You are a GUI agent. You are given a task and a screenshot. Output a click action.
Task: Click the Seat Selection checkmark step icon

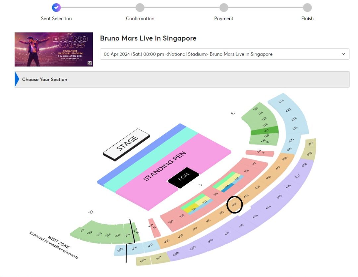point(56,7)
